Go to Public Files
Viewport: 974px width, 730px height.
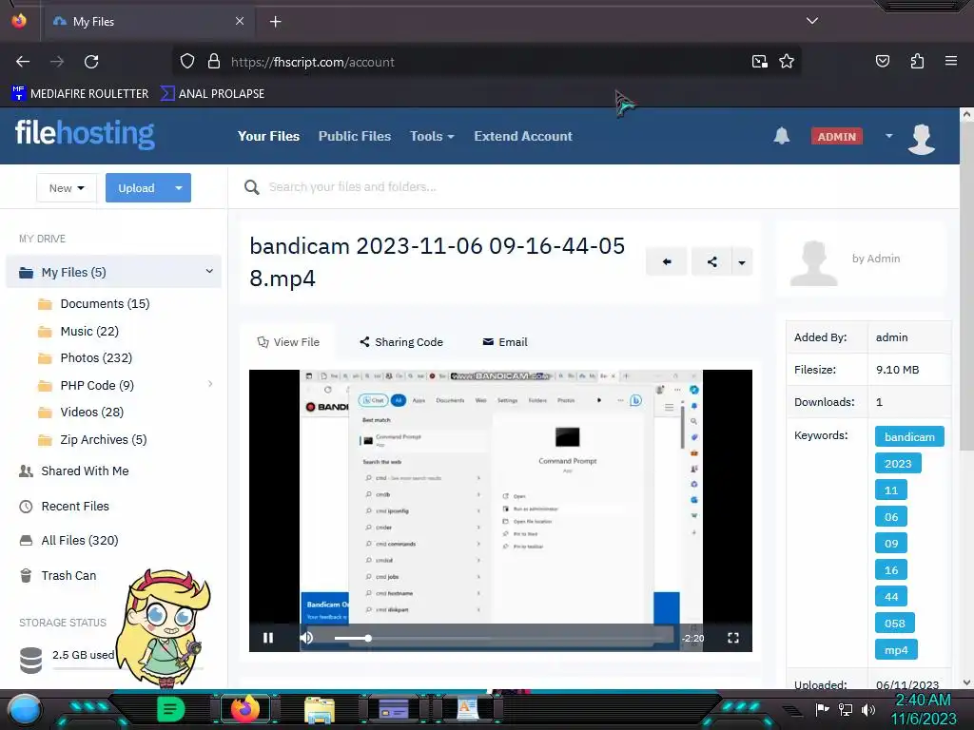click(x=355, y=136)
